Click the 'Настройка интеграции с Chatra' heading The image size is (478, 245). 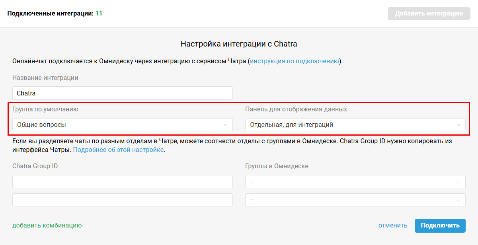pos(239,44)
